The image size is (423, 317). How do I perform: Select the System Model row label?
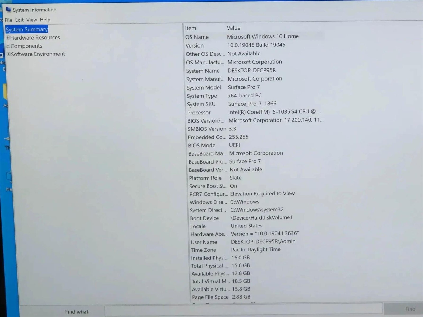click(x=204, y=87)
